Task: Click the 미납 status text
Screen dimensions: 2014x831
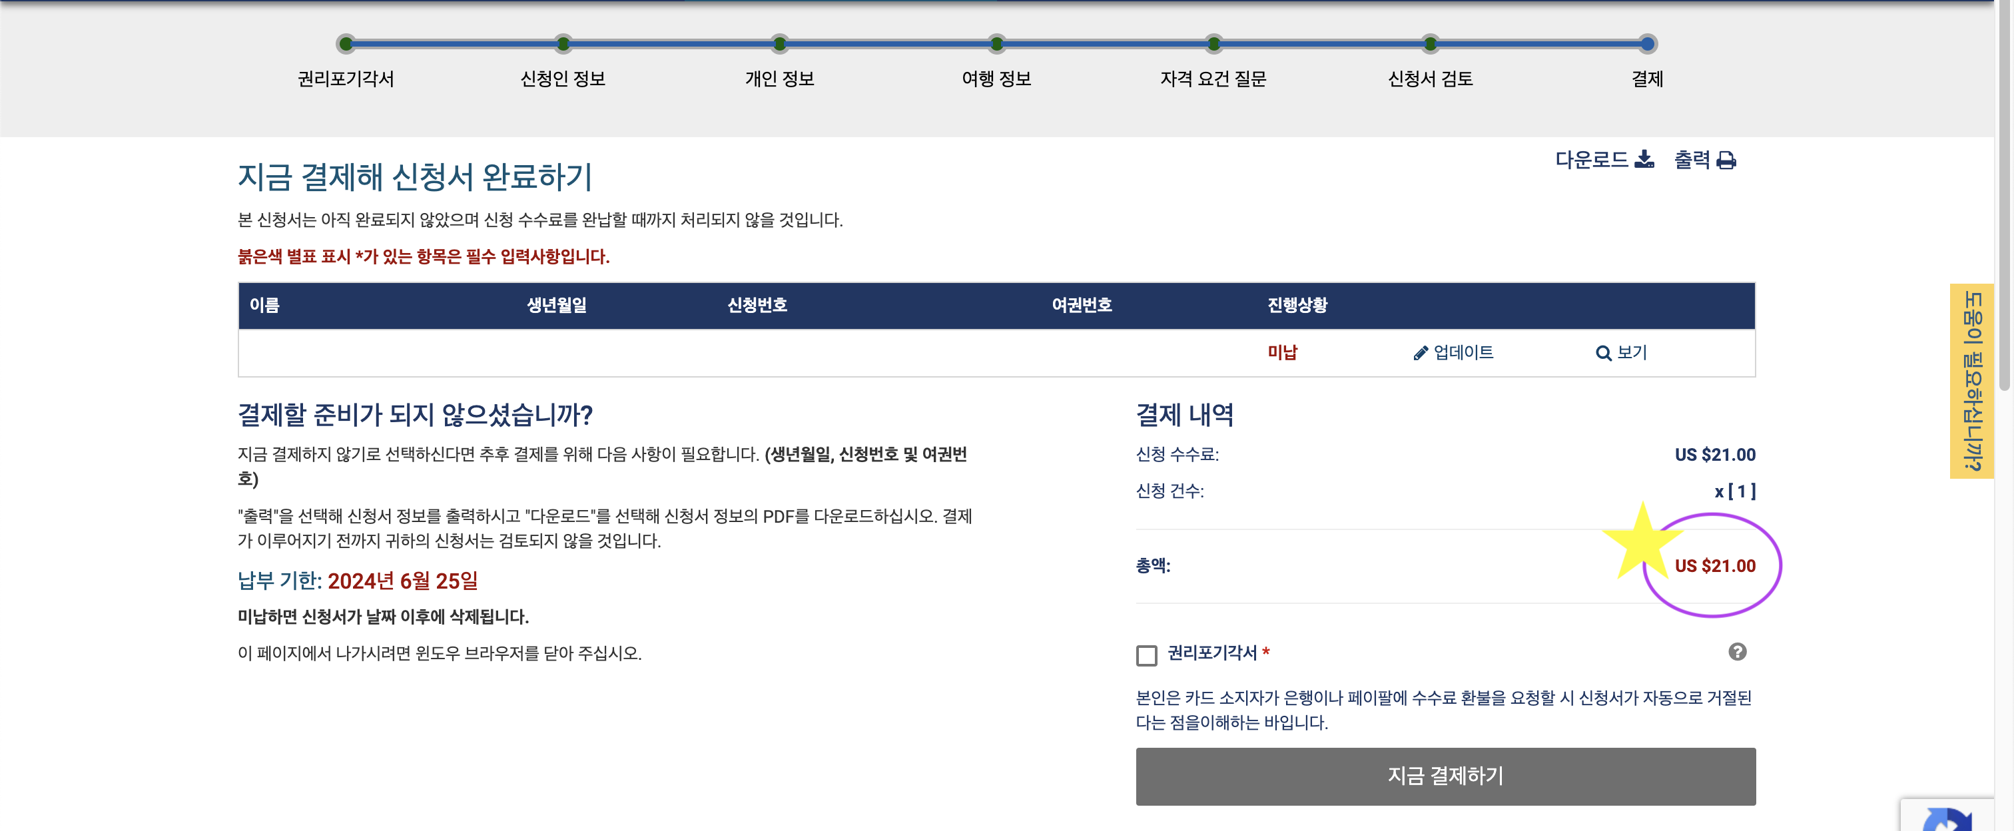Action: pyautogui.click(x=1282, y=352)
